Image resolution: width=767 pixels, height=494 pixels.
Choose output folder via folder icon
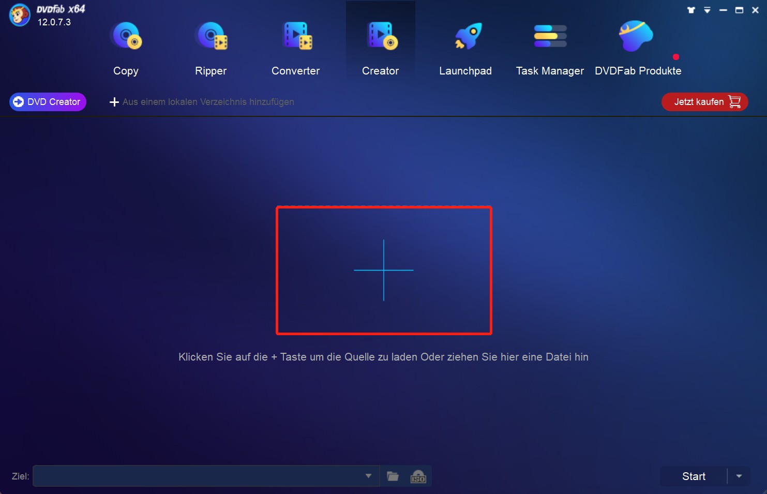tap(393, 476)
